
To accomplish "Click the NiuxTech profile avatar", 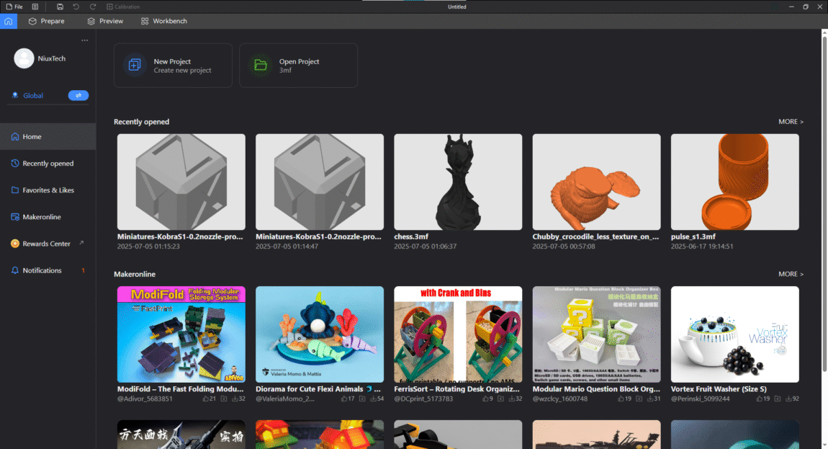I will pos(24,58).
